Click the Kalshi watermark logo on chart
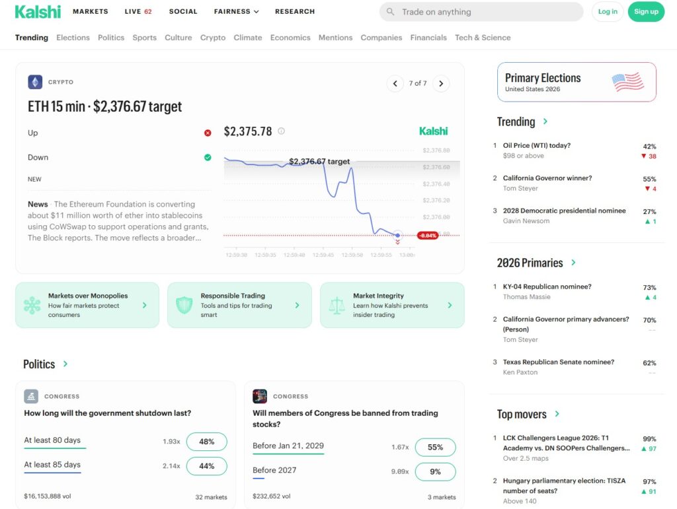 click(434, 131)
